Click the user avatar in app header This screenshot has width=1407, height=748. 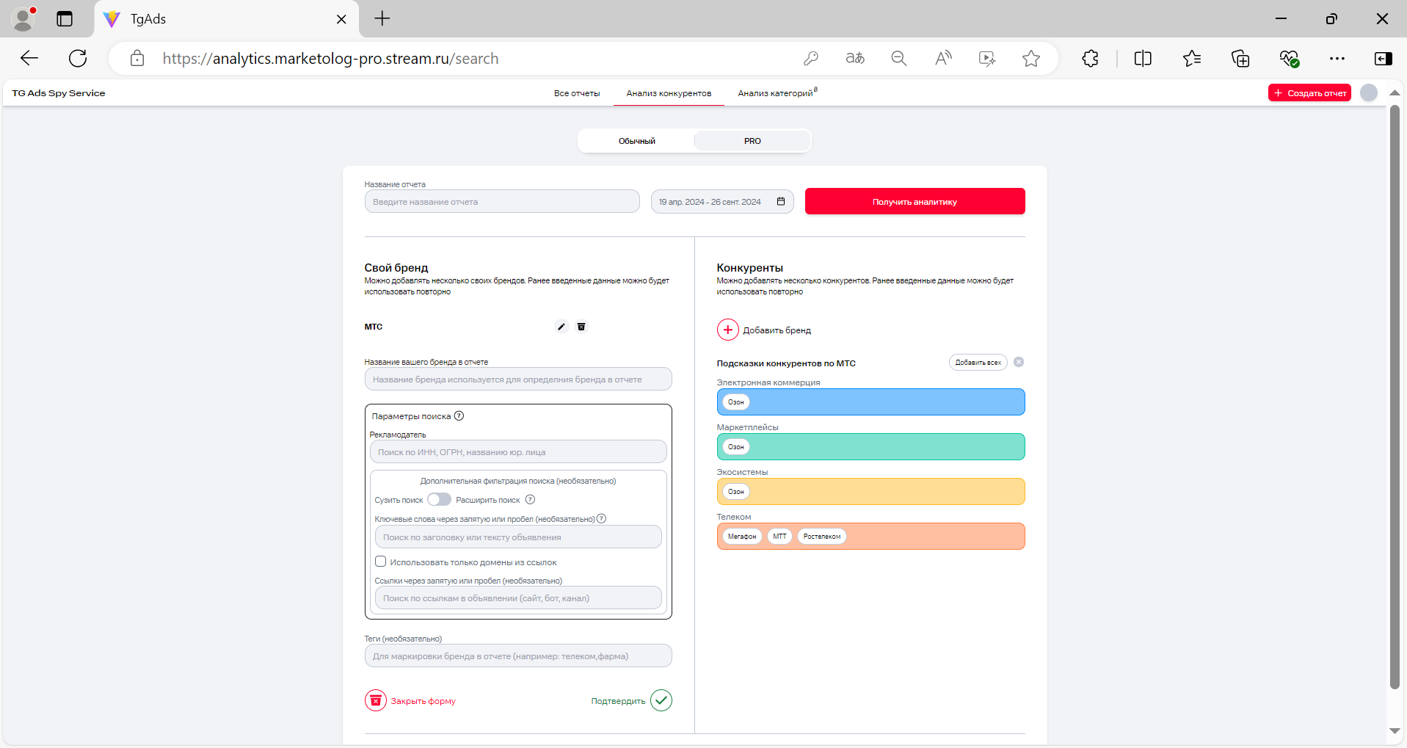tap(1369, 92)
